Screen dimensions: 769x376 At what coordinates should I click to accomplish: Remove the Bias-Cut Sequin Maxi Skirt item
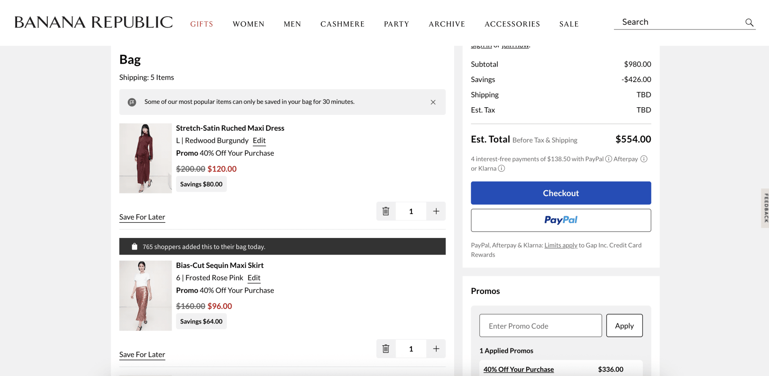386,349
